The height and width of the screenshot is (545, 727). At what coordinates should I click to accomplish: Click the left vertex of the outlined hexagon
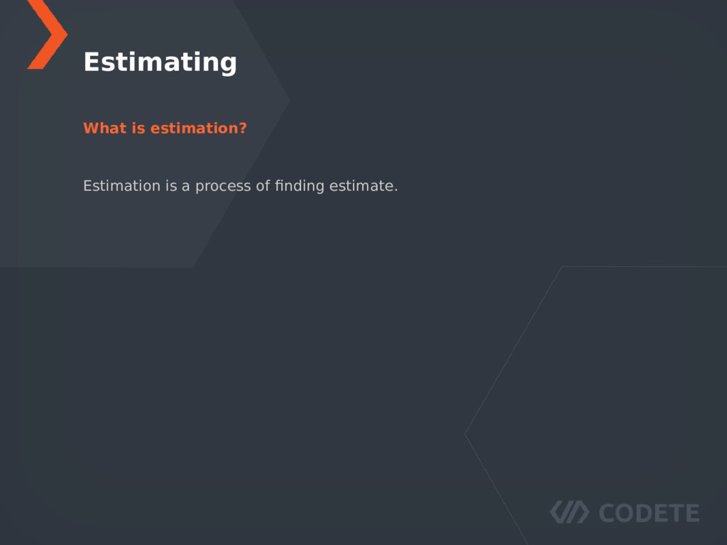pos(465,434)
